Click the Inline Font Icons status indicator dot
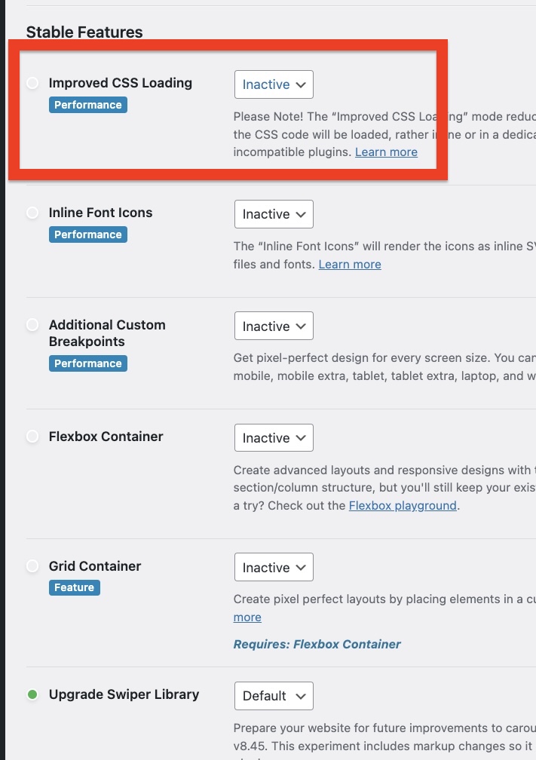536x760 pixels. pyautogui.click(x=32, y=213)
